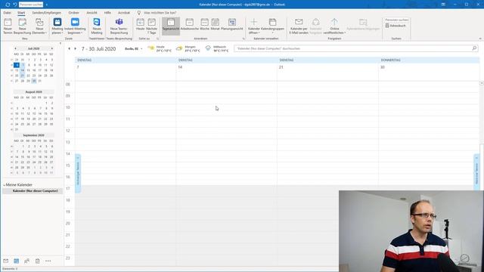The height and width of the screenshot is (272, 484).
Task: Open the Senden/Empfangen tab
Action: (x=47, y=13)
